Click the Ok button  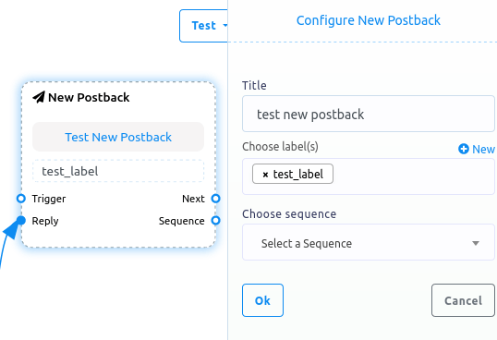[x=262, y=300]
